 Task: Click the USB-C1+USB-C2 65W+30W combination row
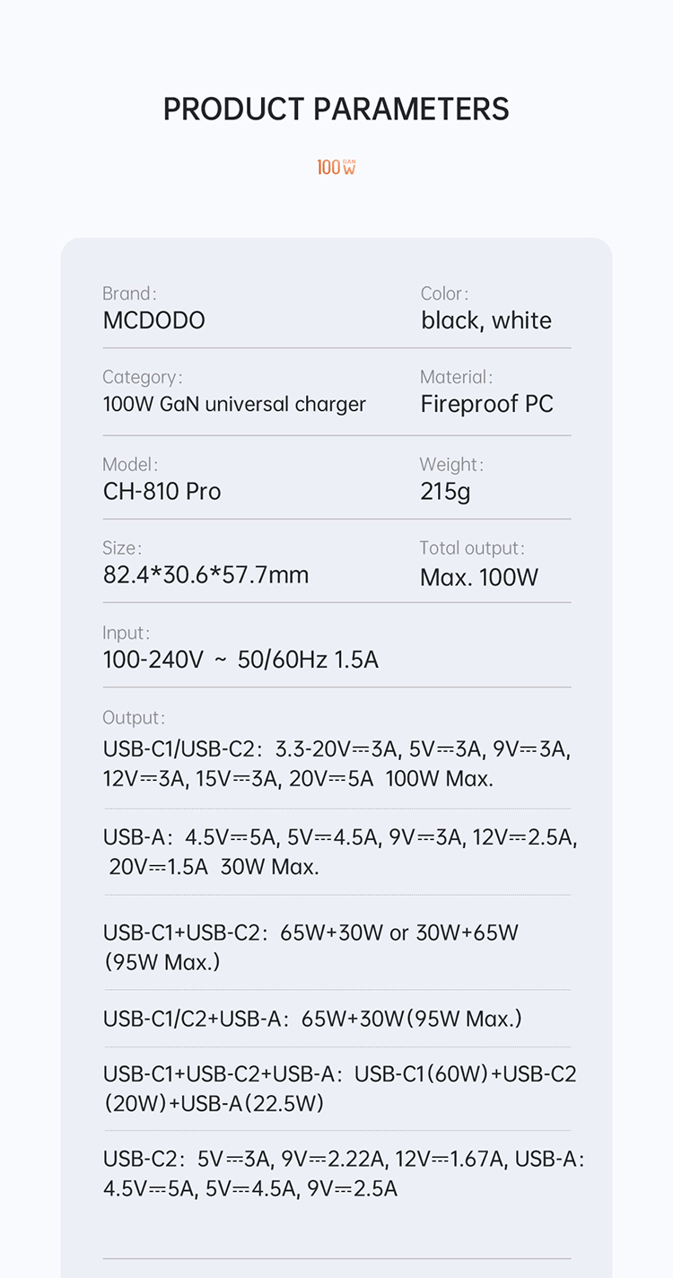click(310, 947)
